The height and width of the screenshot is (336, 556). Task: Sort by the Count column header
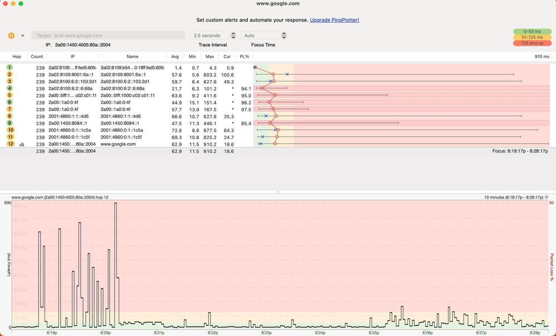[x=37, y=57]
